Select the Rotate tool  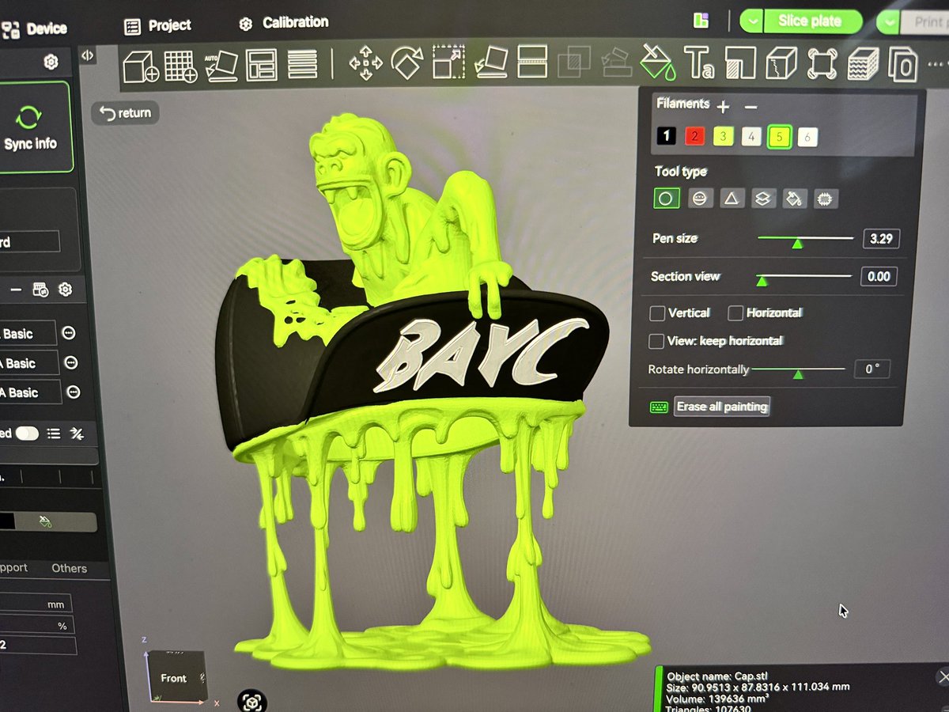tap(408, 61)
